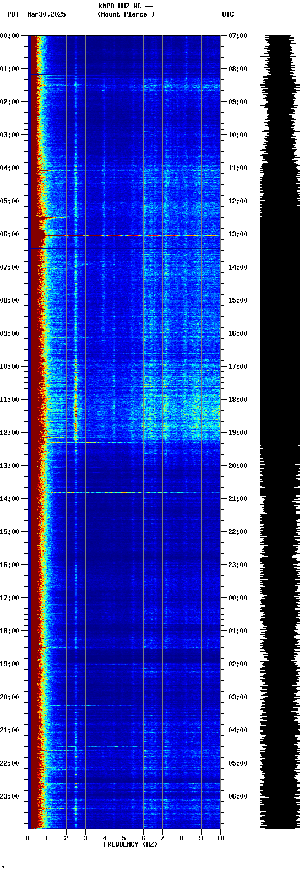
Task: Click the 23:00 PDT time label on left
Action: [x=9, y=796]
